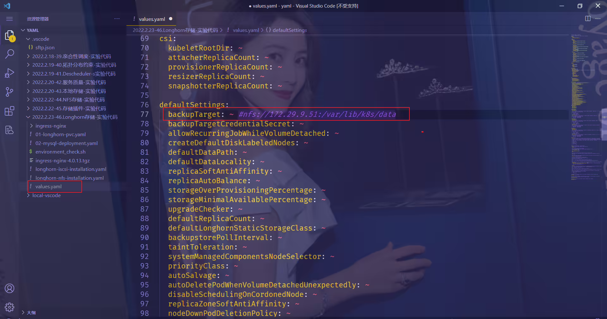
Task: Expand the ingress-nginx subfolder
Action: 51,126
